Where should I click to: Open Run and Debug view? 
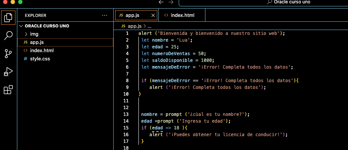[8, 72]
